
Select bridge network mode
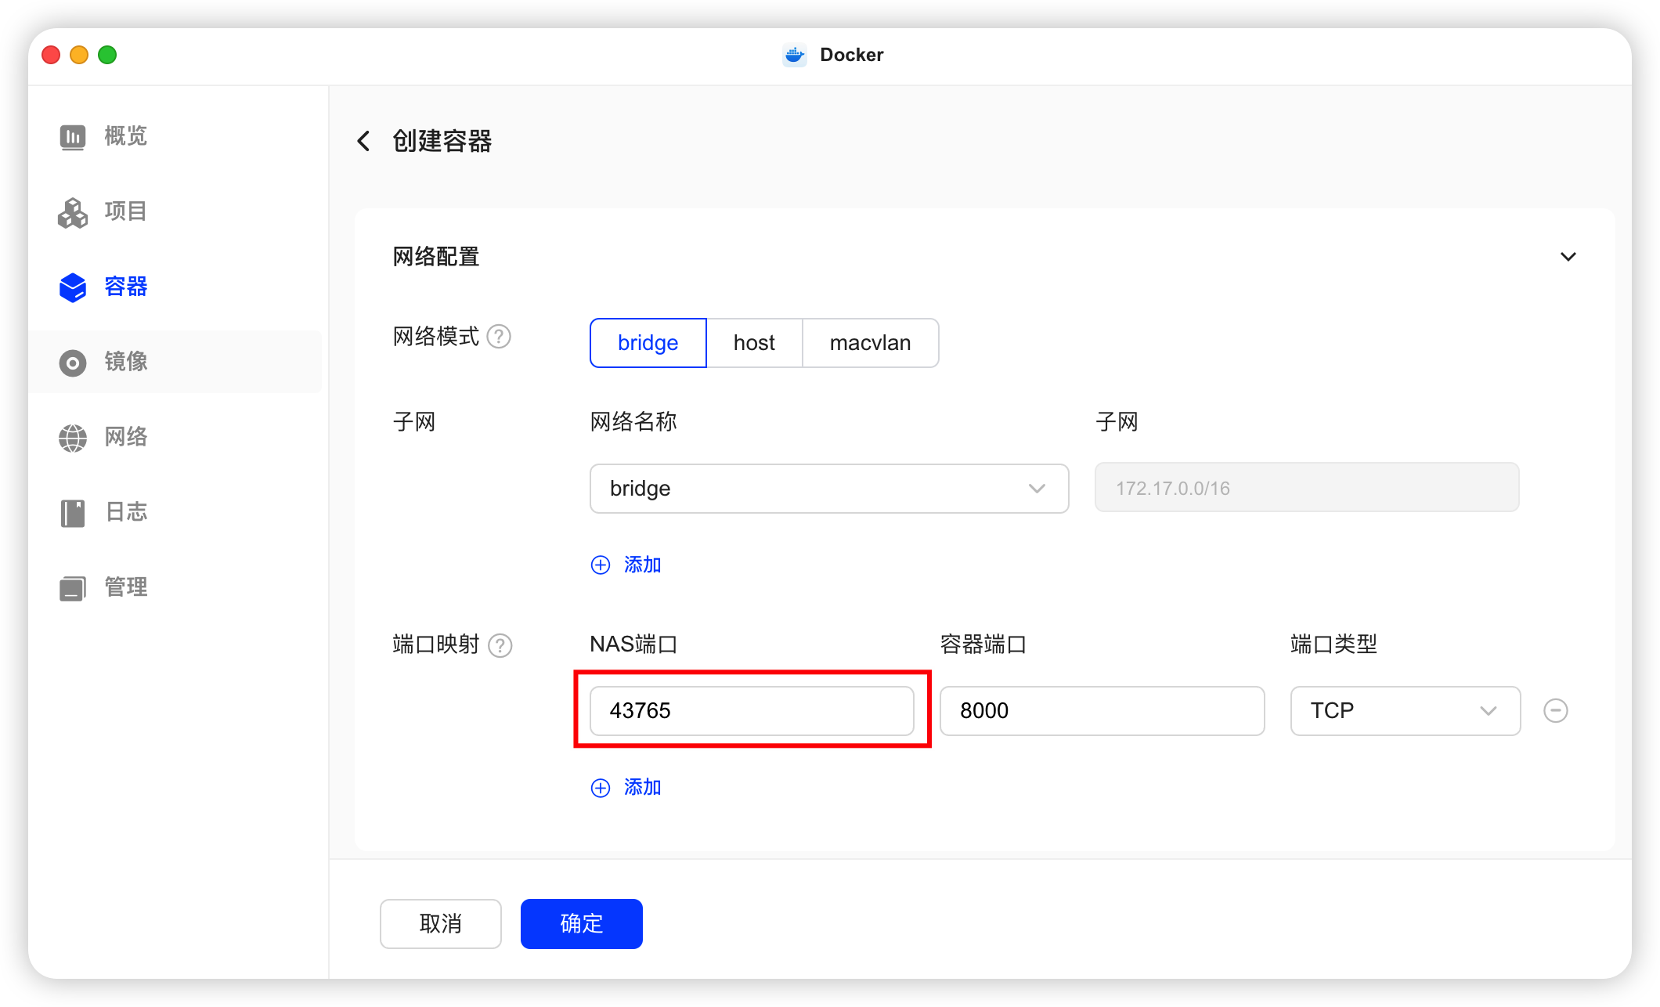pos(648,343)
